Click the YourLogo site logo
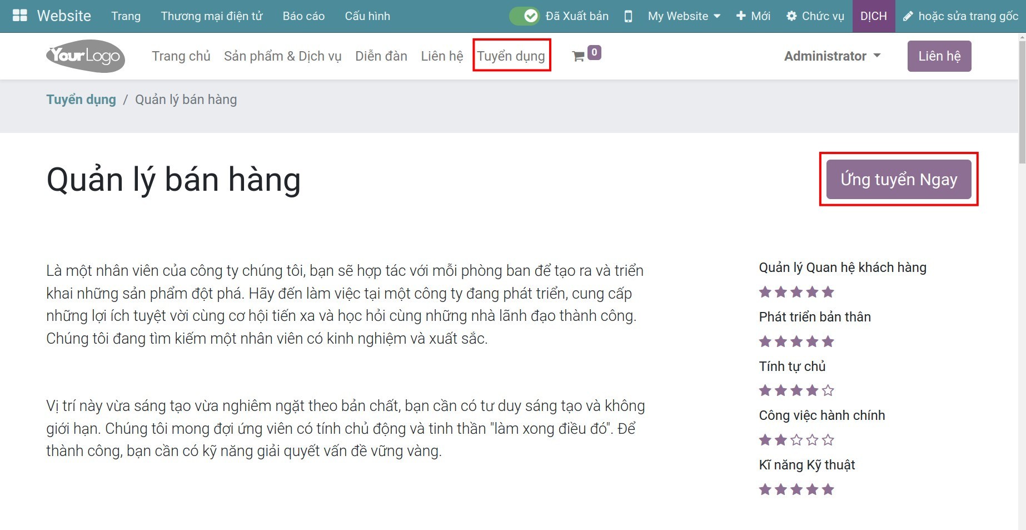1026x530 pixels. pos(86,56)
